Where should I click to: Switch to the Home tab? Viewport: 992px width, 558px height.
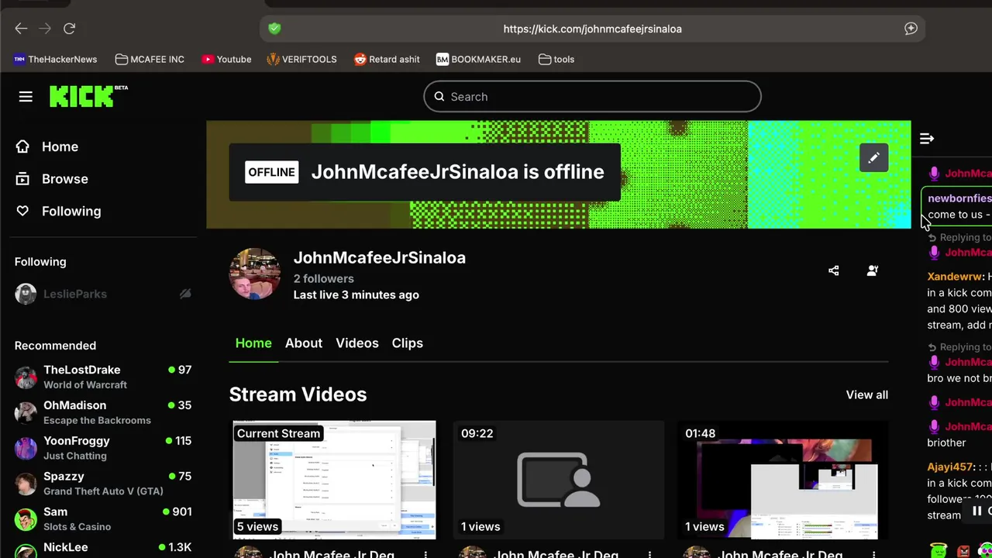coord(253,343)
